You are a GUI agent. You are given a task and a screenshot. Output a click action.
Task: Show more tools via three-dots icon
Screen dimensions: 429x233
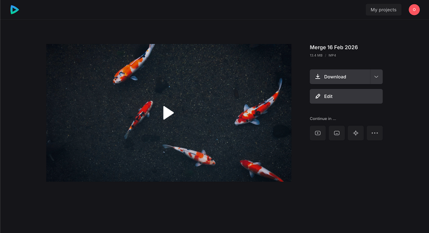click(x=374, y=133)
